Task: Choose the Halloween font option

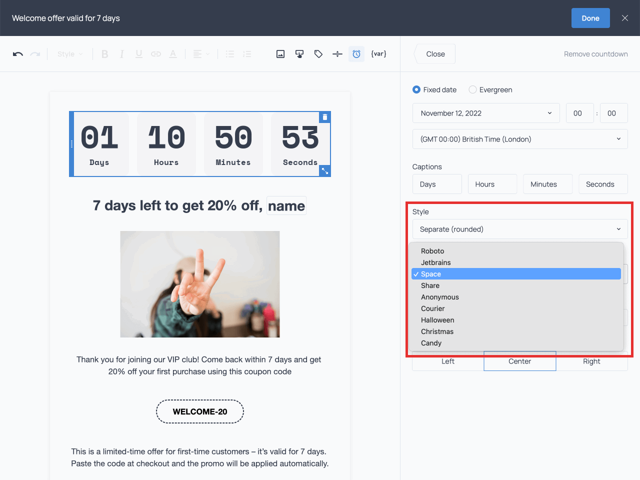Action: point(516,320)
